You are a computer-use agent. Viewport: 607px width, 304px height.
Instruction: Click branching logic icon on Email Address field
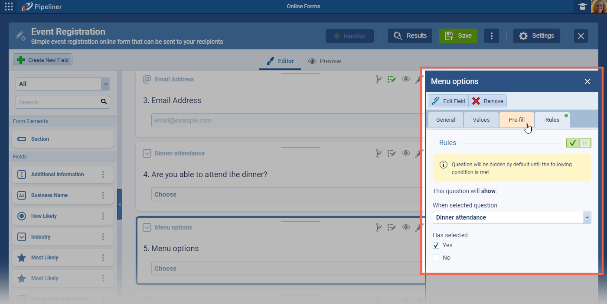point(378,79)
